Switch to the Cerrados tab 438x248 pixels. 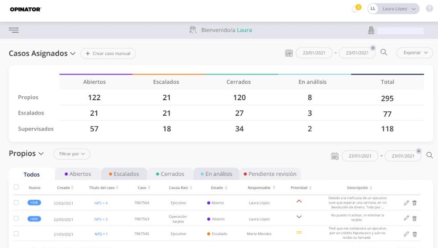(170, 174)
